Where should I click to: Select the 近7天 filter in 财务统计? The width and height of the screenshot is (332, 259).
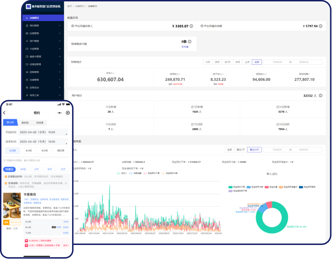(228, 62)
